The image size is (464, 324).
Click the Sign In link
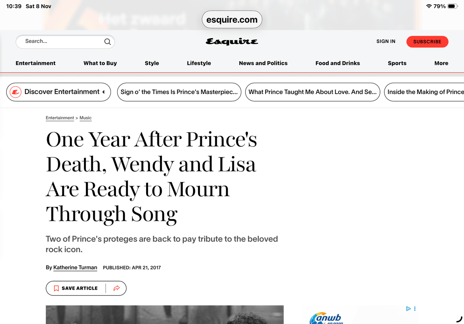click(386, 41)
